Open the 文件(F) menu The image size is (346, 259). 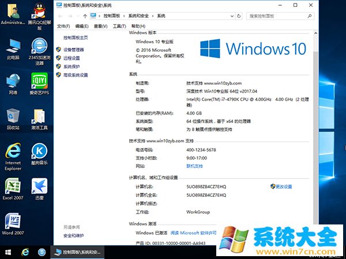63,26
